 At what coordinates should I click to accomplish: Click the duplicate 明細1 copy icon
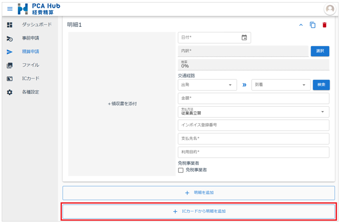pyautogui.click(x=313, y=25)
